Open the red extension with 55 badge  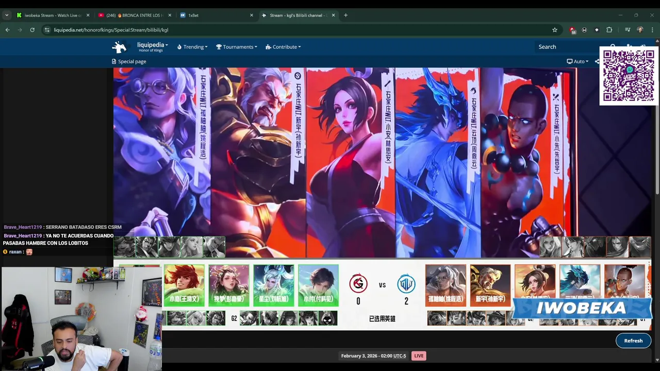572,30
